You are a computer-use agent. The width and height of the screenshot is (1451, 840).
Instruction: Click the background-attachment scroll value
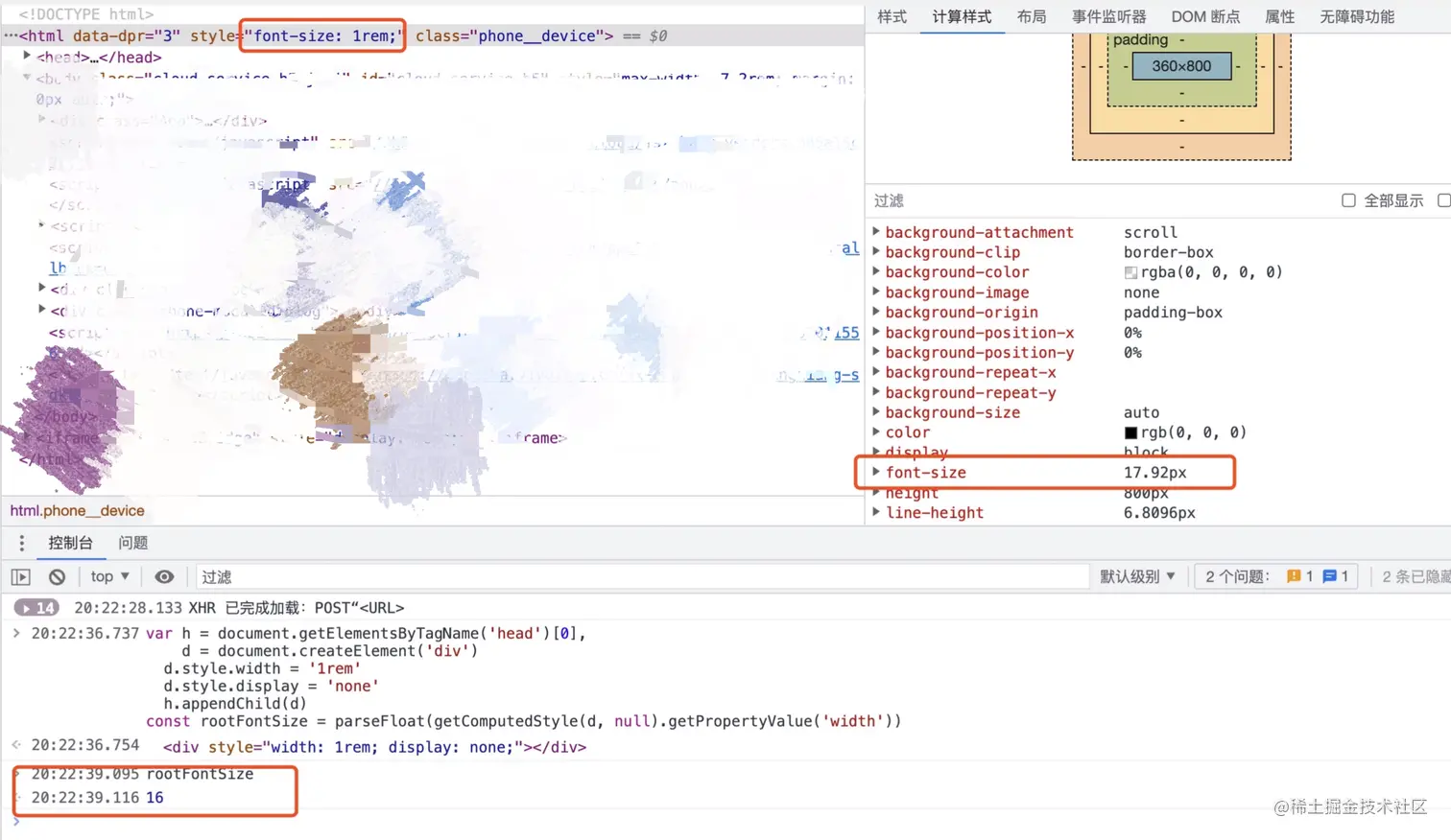click(1151, 232)
